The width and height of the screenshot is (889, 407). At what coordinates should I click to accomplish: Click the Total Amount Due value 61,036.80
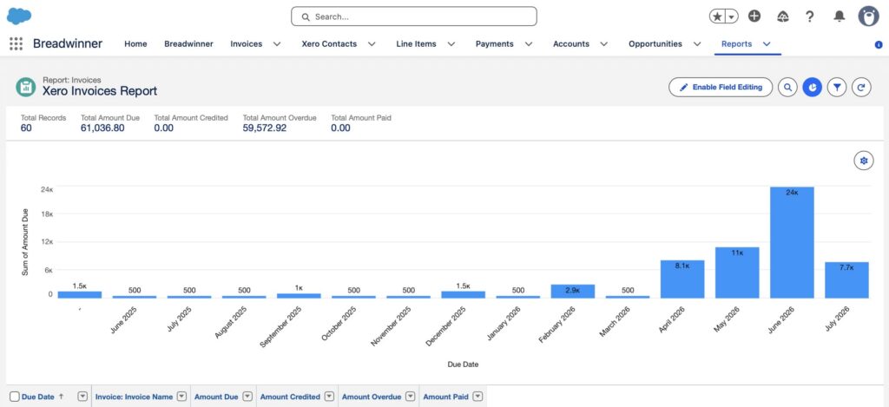coord(102,128)
